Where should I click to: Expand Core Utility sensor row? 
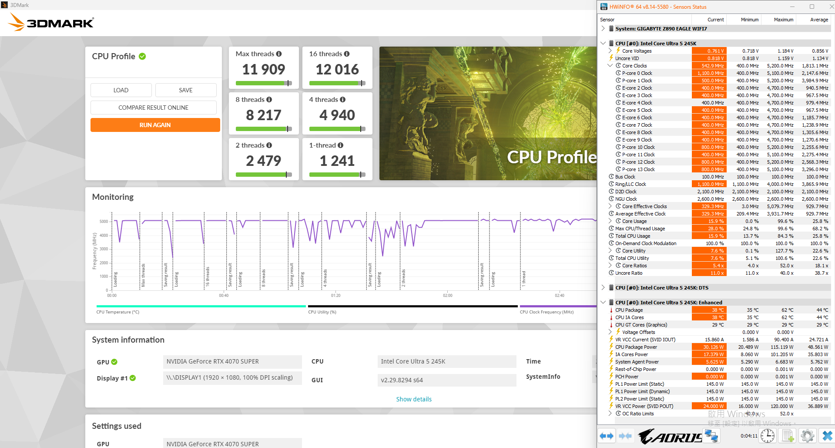pos(610,251)
